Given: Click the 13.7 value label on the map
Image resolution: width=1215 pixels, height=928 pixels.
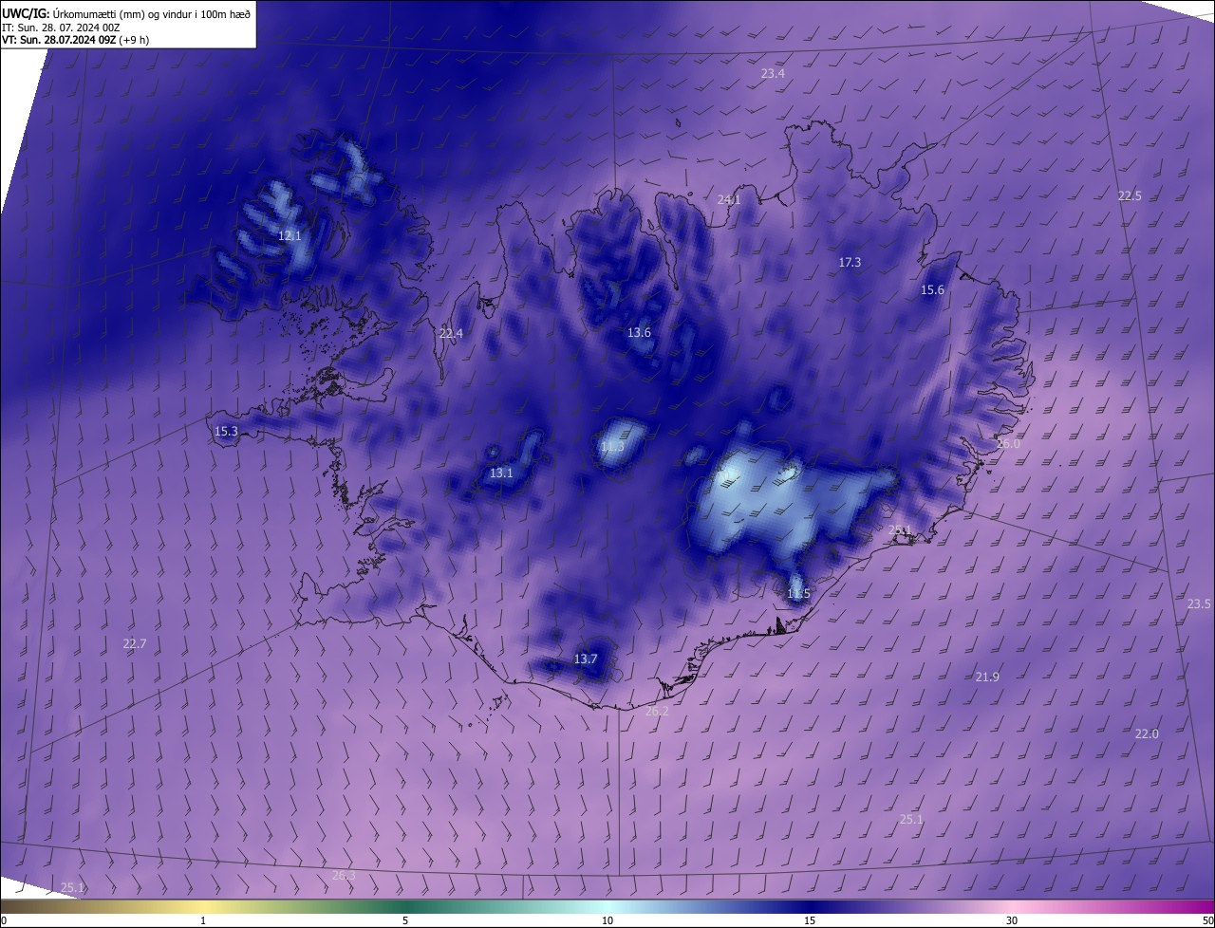Looking at the screenshot, I should 586,659.
